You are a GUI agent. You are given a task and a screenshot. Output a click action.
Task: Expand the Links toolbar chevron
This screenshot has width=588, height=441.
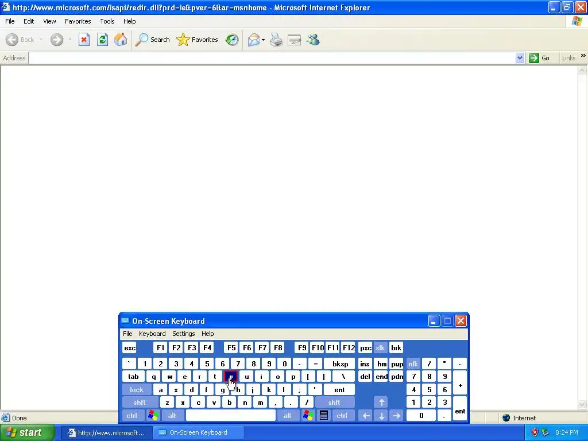583,56
